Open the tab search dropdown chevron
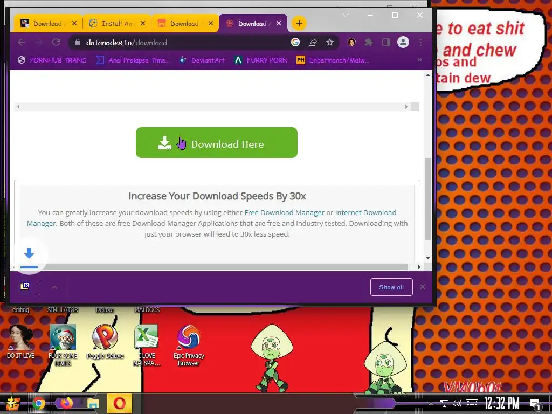 [346, 15]
